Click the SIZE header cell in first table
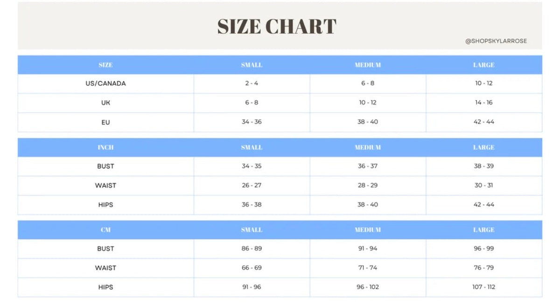This screenshot has width=560, height=307. click(x=105, y=65)
